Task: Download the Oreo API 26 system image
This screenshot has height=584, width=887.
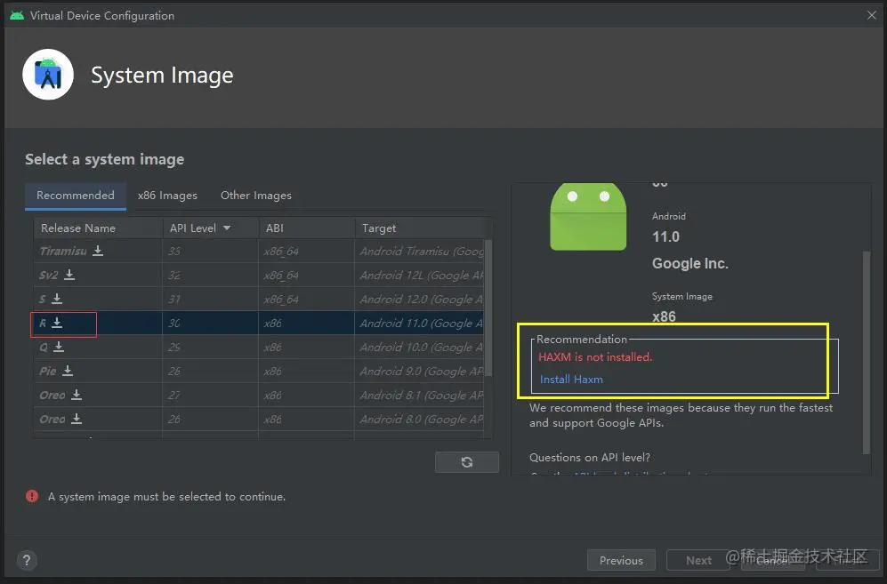Action: (x=77, y=419)
